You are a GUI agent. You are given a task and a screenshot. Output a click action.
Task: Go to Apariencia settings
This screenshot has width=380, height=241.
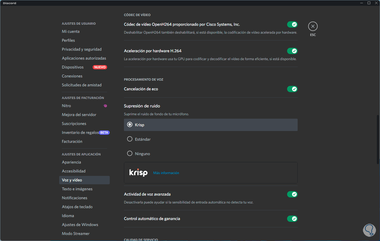click(x=71, y=162)
